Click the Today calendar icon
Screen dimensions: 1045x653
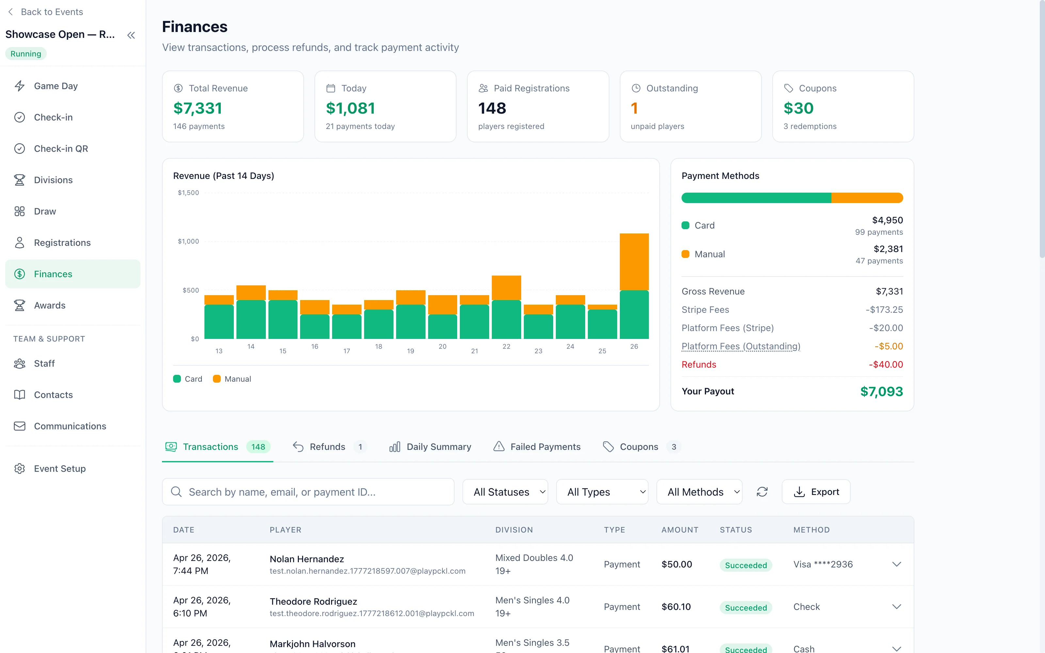pos(331,88)
